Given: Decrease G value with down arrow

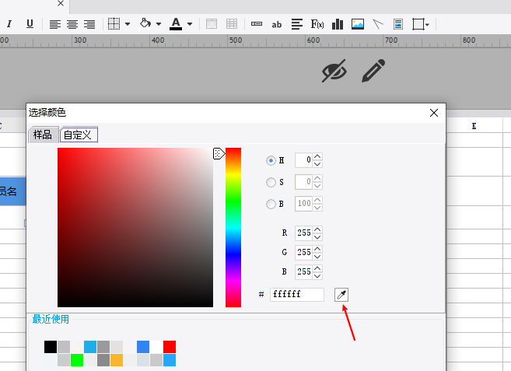Looking at the screenshot, I should 317,257.
